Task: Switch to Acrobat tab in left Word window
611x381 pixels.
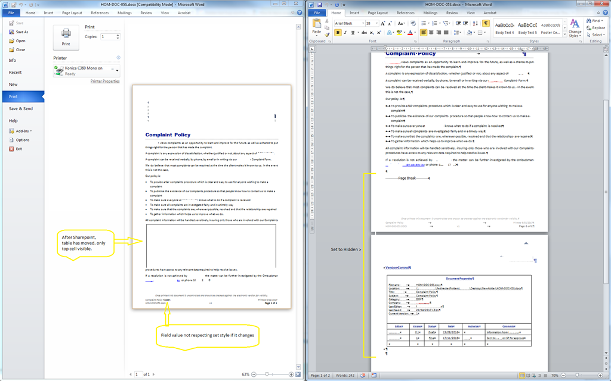Action: [184, 13]
